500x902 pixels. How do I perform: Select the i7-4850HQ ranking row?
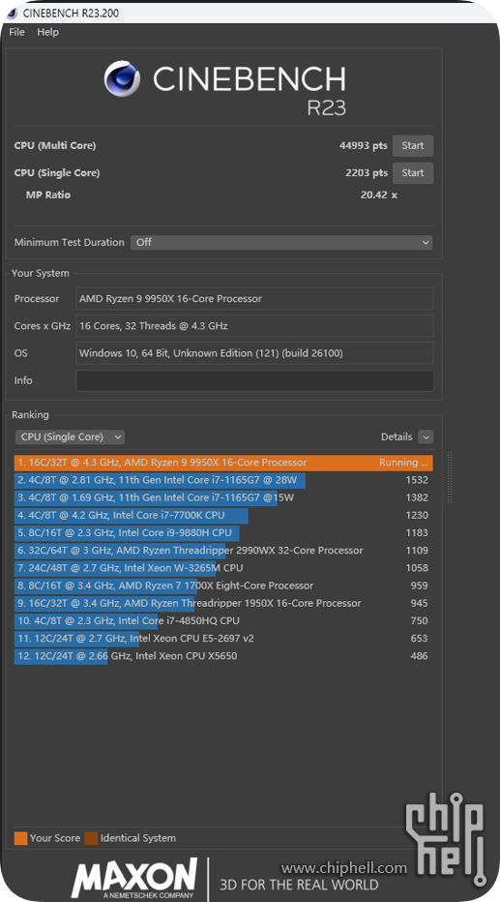pos(223,620)
